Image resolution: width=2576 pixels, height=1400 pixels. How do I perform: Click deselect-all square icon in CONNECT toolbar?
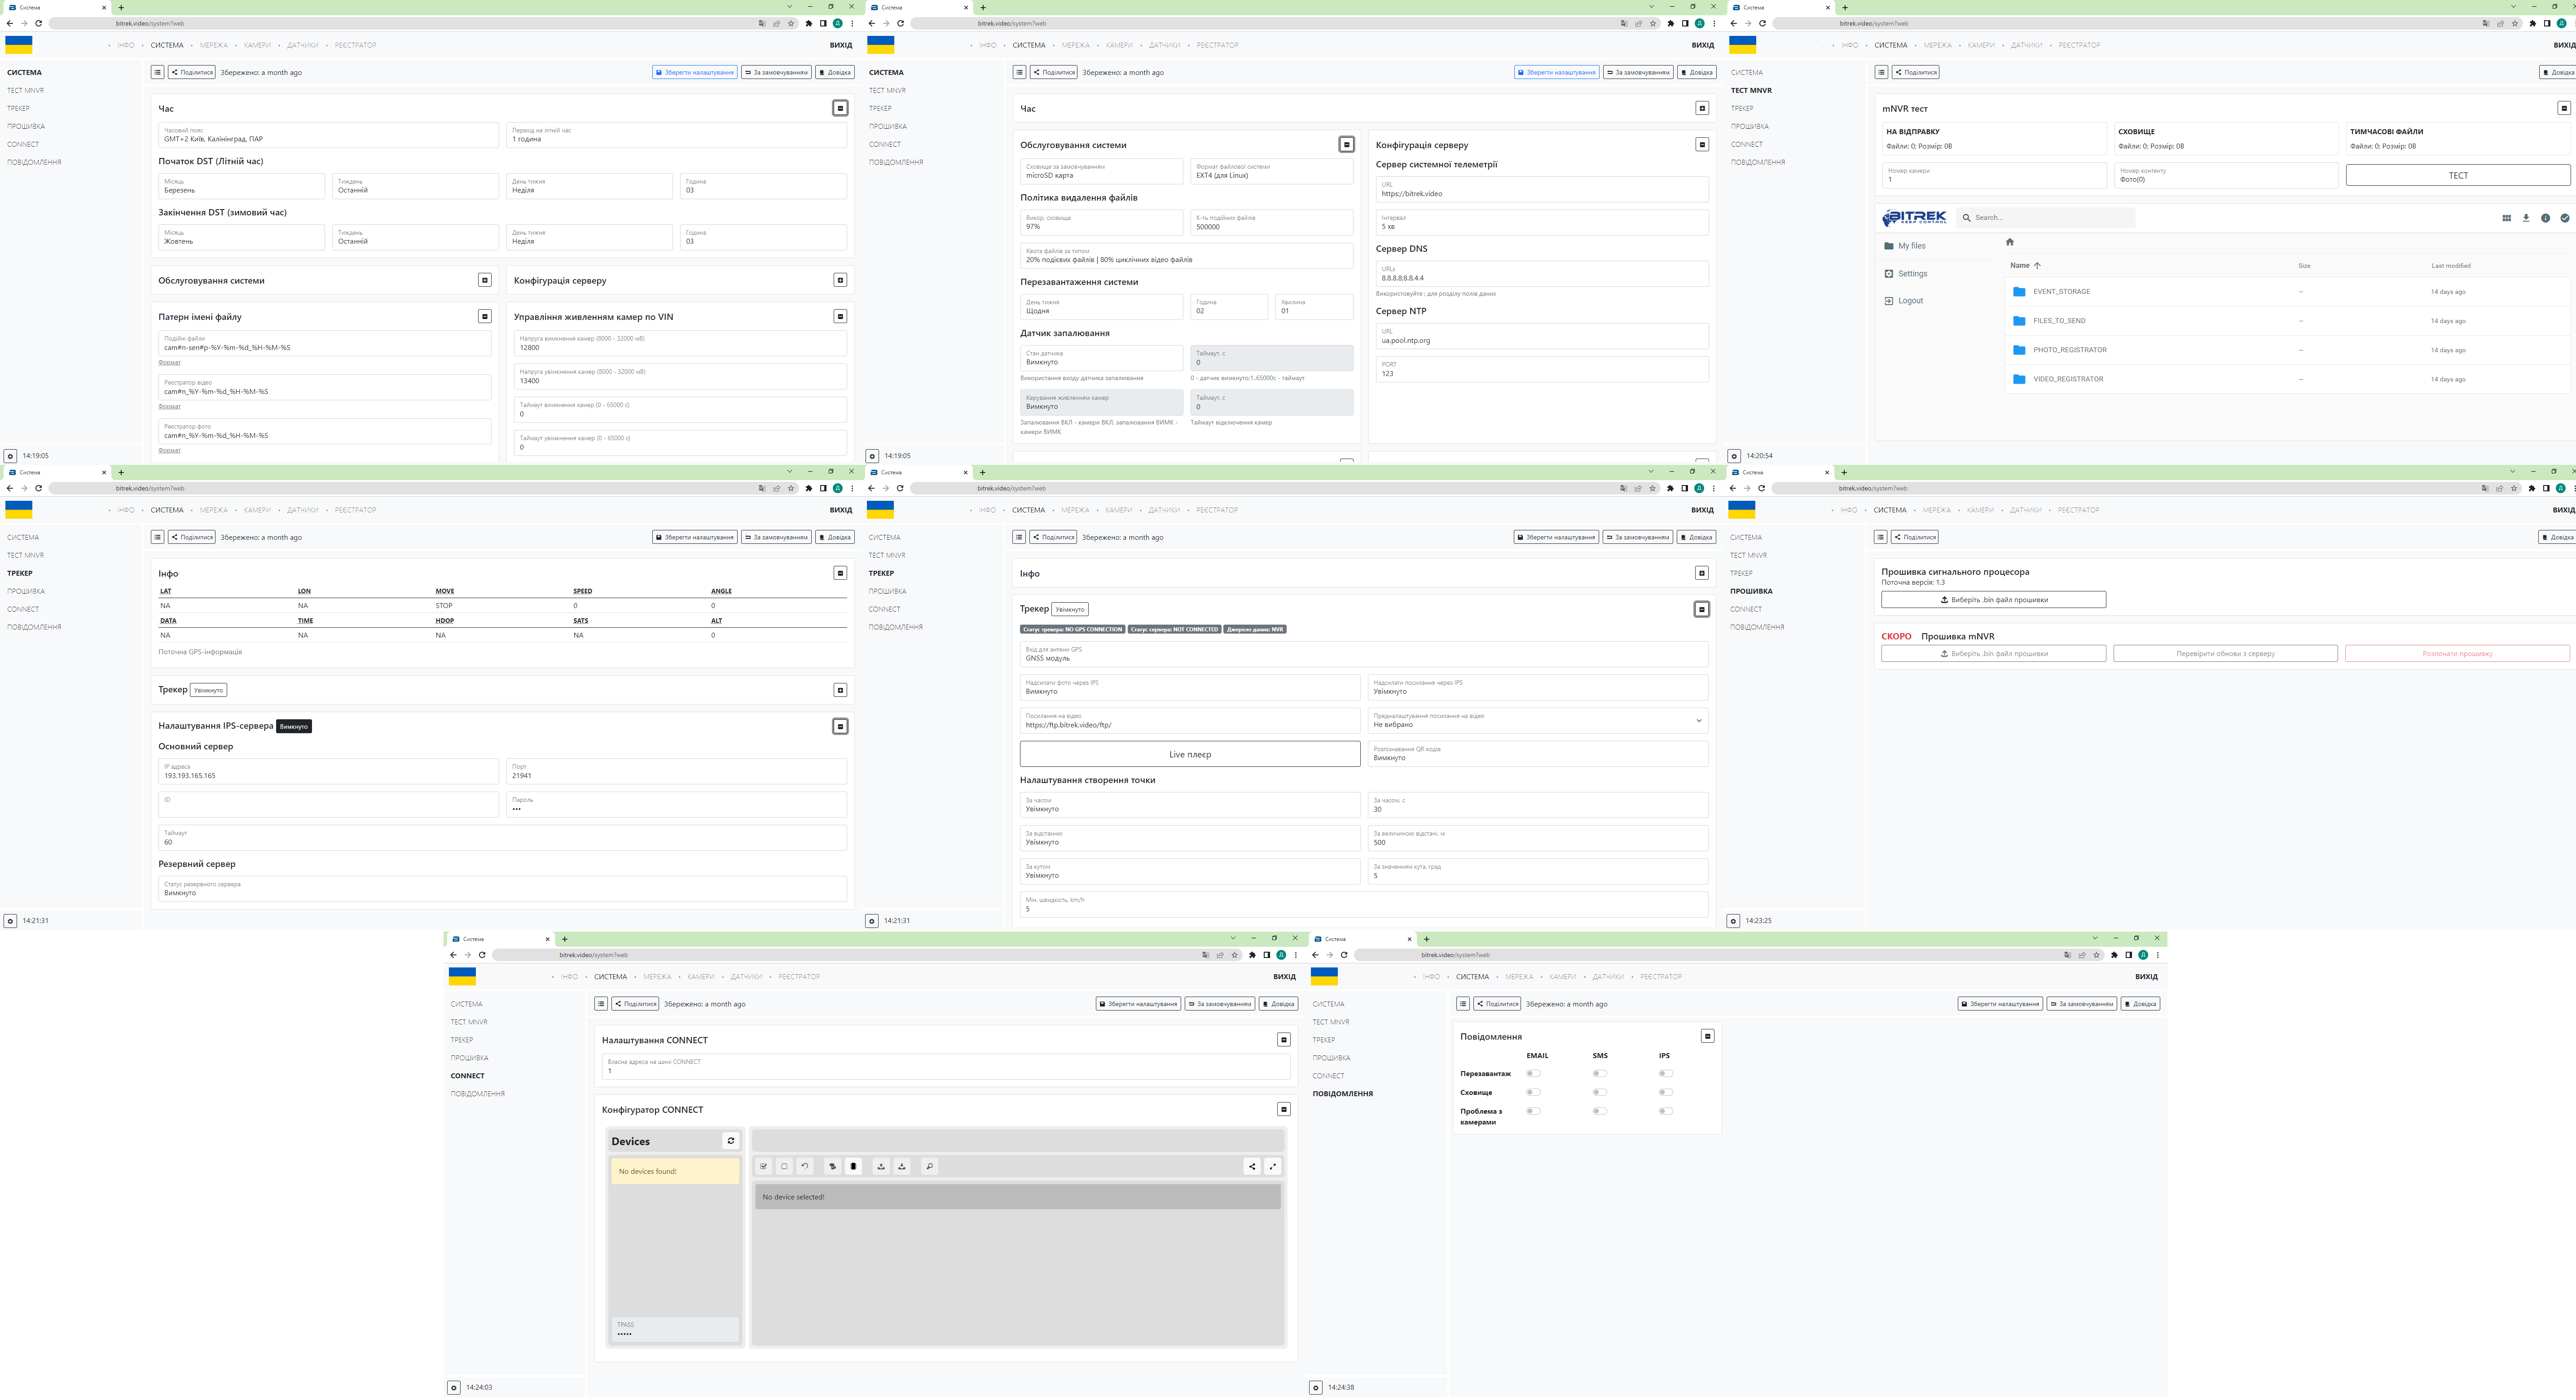(x=784, y=1166)
